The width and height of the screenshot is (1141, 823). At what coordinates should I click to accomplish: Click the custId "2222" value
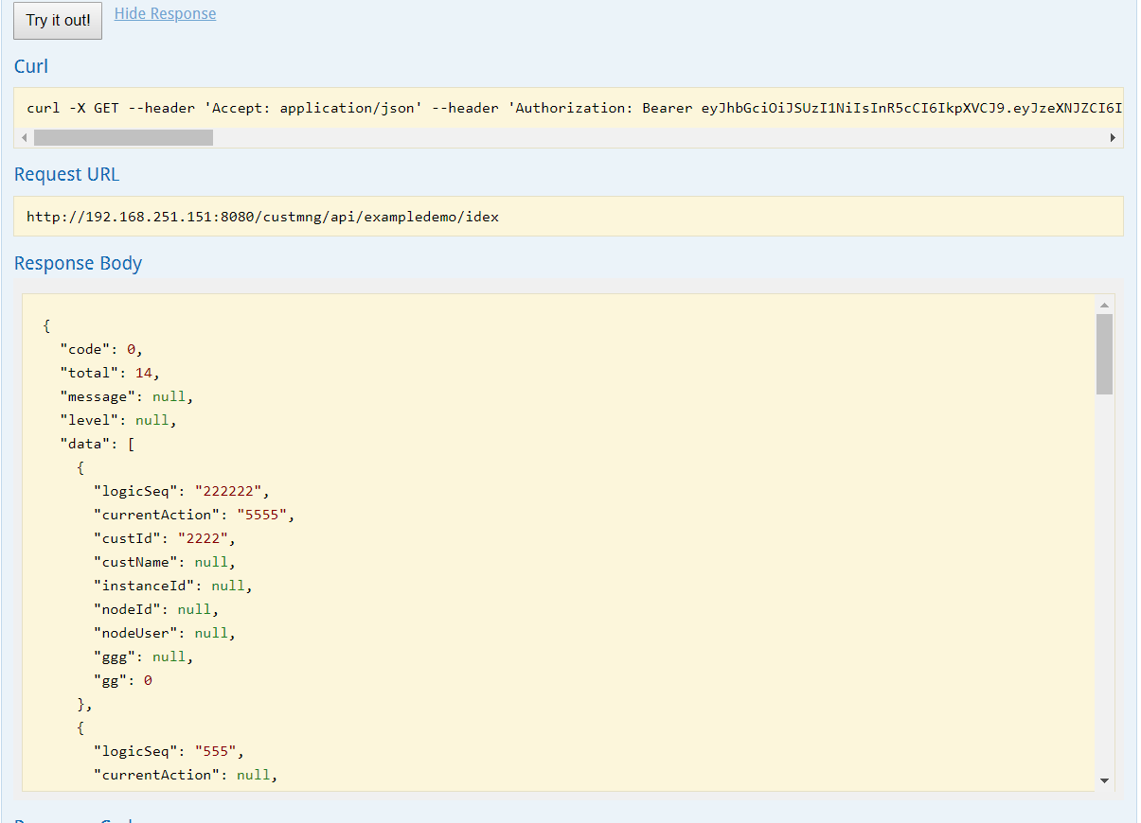[205, 538]
